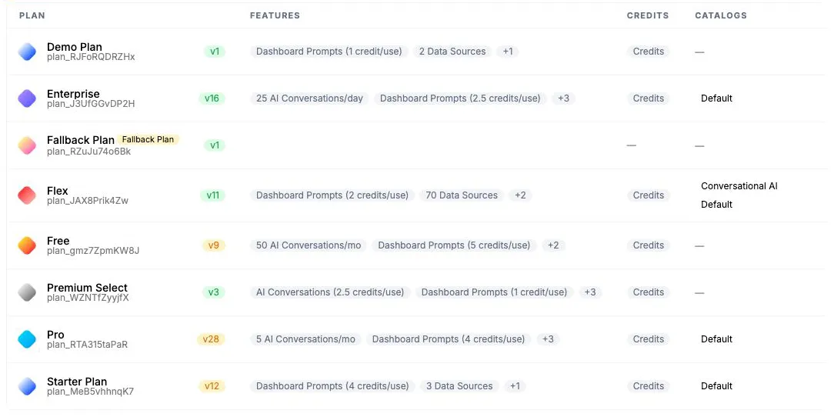Click the Enterprise purple plan icon

click(x=27, y=98)
